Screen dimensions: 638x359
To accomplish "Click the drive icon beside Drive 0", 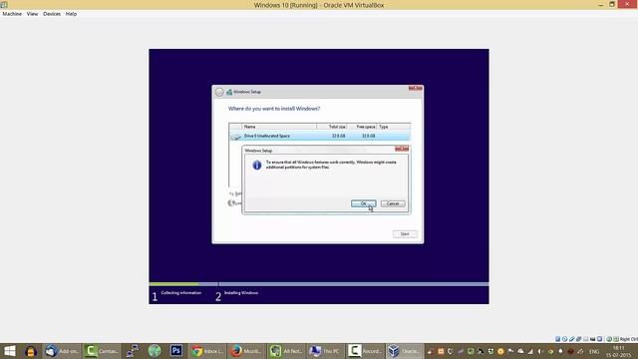I will 235,137.
